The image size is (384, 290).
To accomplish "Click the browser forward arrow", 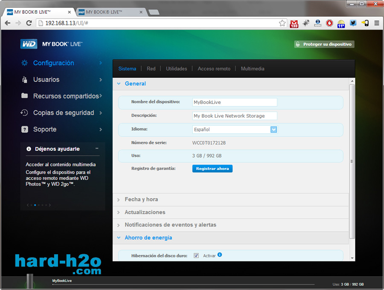I will (x=18, y=23).
